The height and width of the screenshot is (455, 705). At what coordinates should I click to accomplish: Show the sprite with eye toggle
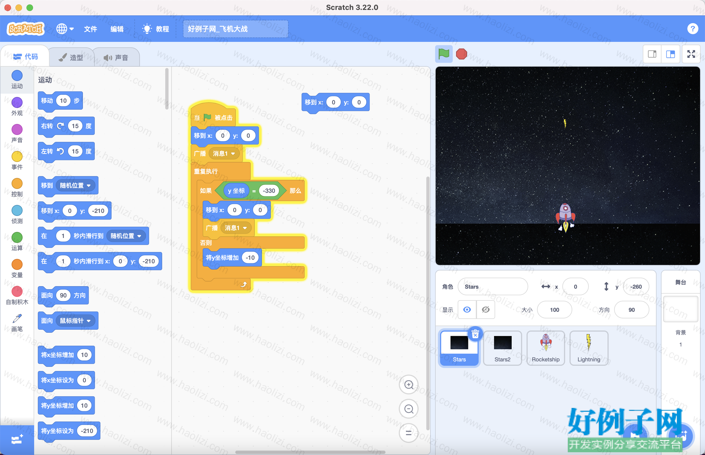point(467,310)
